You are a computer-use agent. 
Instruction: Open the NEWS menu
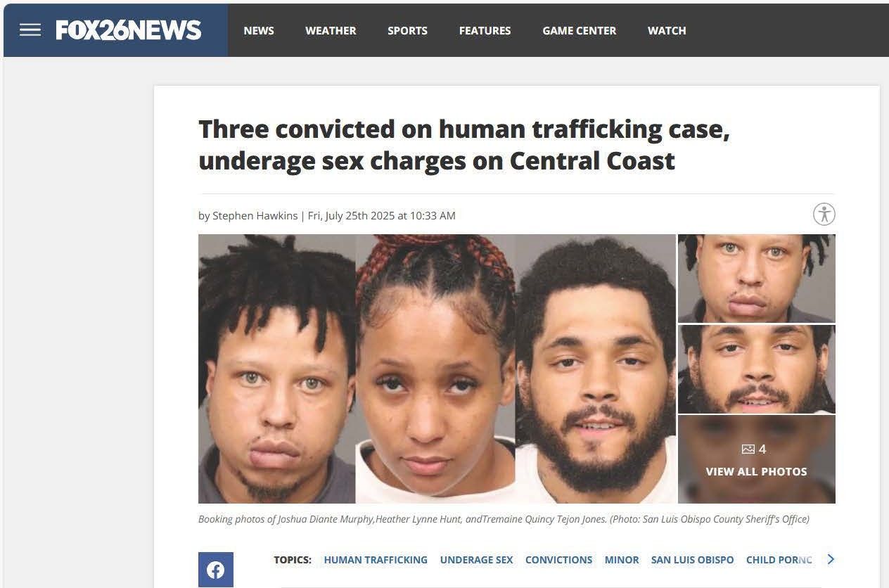pos(259,31)
